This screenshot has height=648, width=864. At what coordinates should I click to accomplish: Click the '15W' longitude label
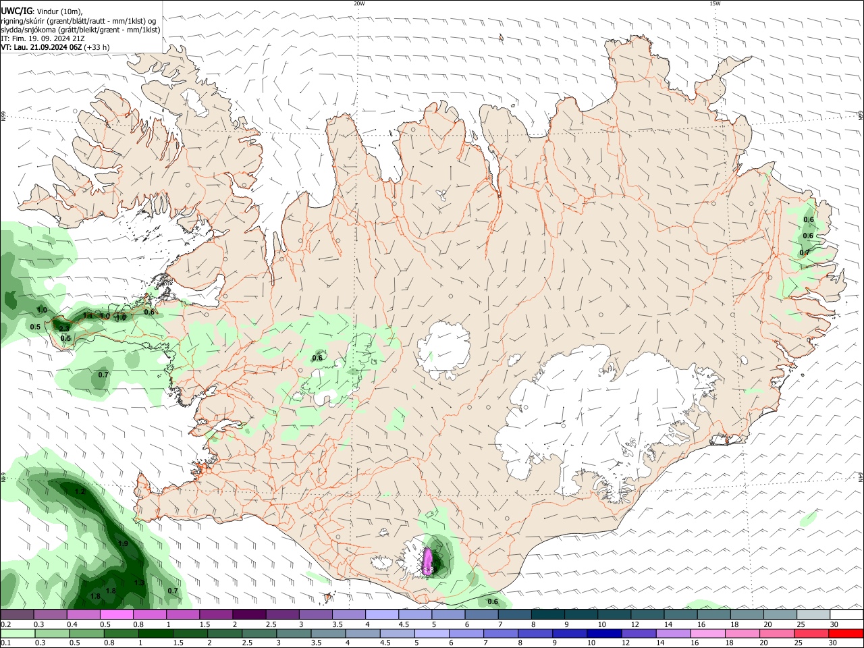tap(715, 3)
